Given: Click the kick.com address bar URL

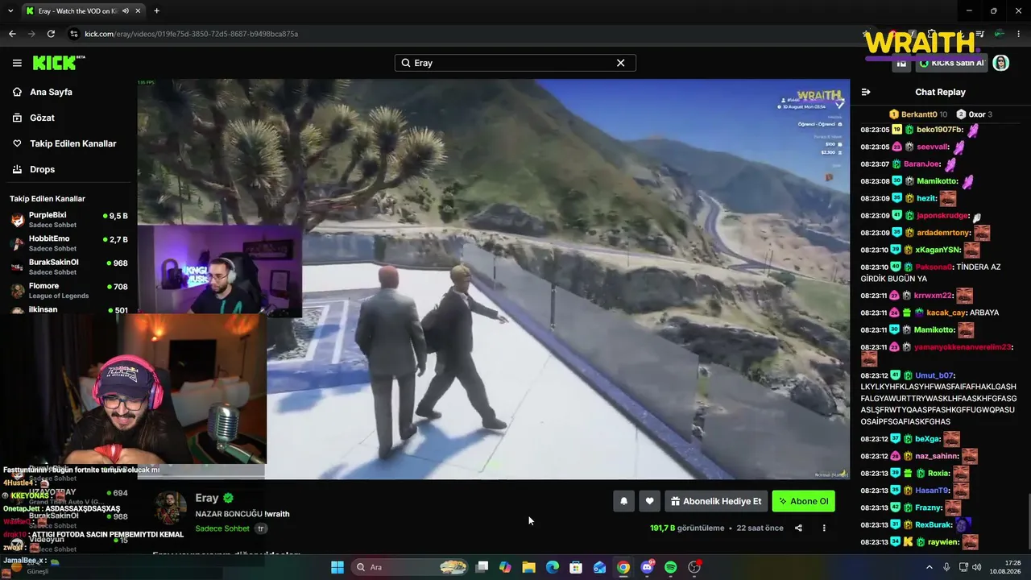Looking at the screenshot, I should click(x=191, y=34).
